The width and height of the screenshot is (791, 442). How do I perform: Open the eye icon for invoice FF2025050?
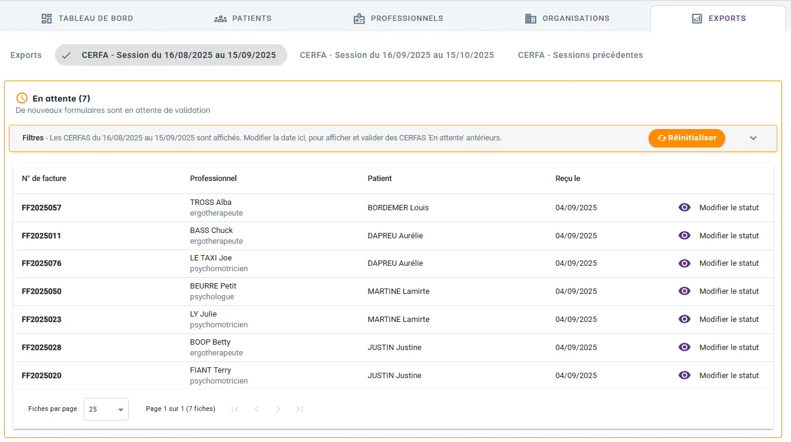click(684, 291)
